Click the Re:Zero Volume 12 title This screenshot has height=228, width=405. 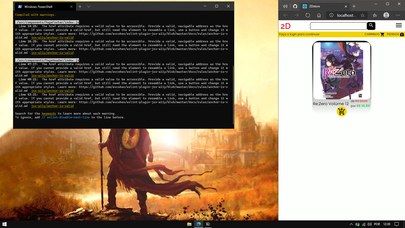tap(331, 104)
